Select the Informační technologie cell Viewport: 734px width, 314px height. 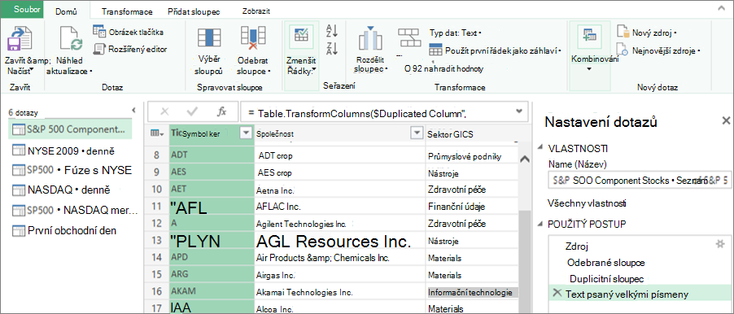[472, 292]
